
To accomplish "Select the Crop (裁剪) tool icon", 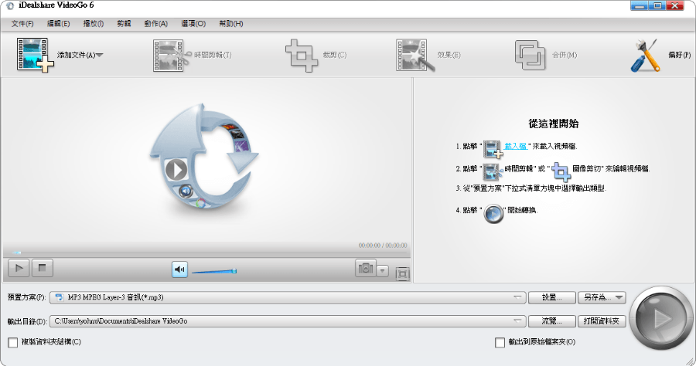I will (302, 56).
